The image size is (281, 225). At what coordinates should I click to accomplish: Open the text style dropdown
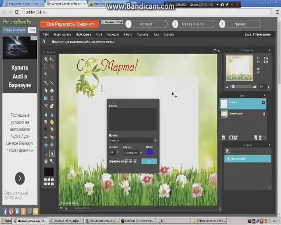(132, 152)
